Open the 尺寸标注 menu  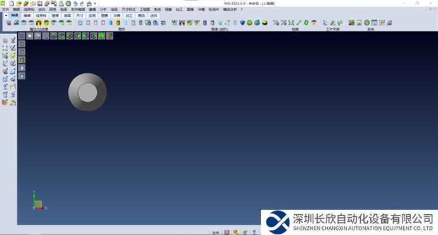pos(128,9)
